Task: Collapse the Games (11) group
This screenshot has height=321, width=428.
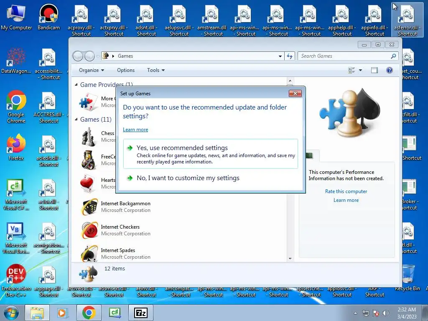Action: [76, 119]
